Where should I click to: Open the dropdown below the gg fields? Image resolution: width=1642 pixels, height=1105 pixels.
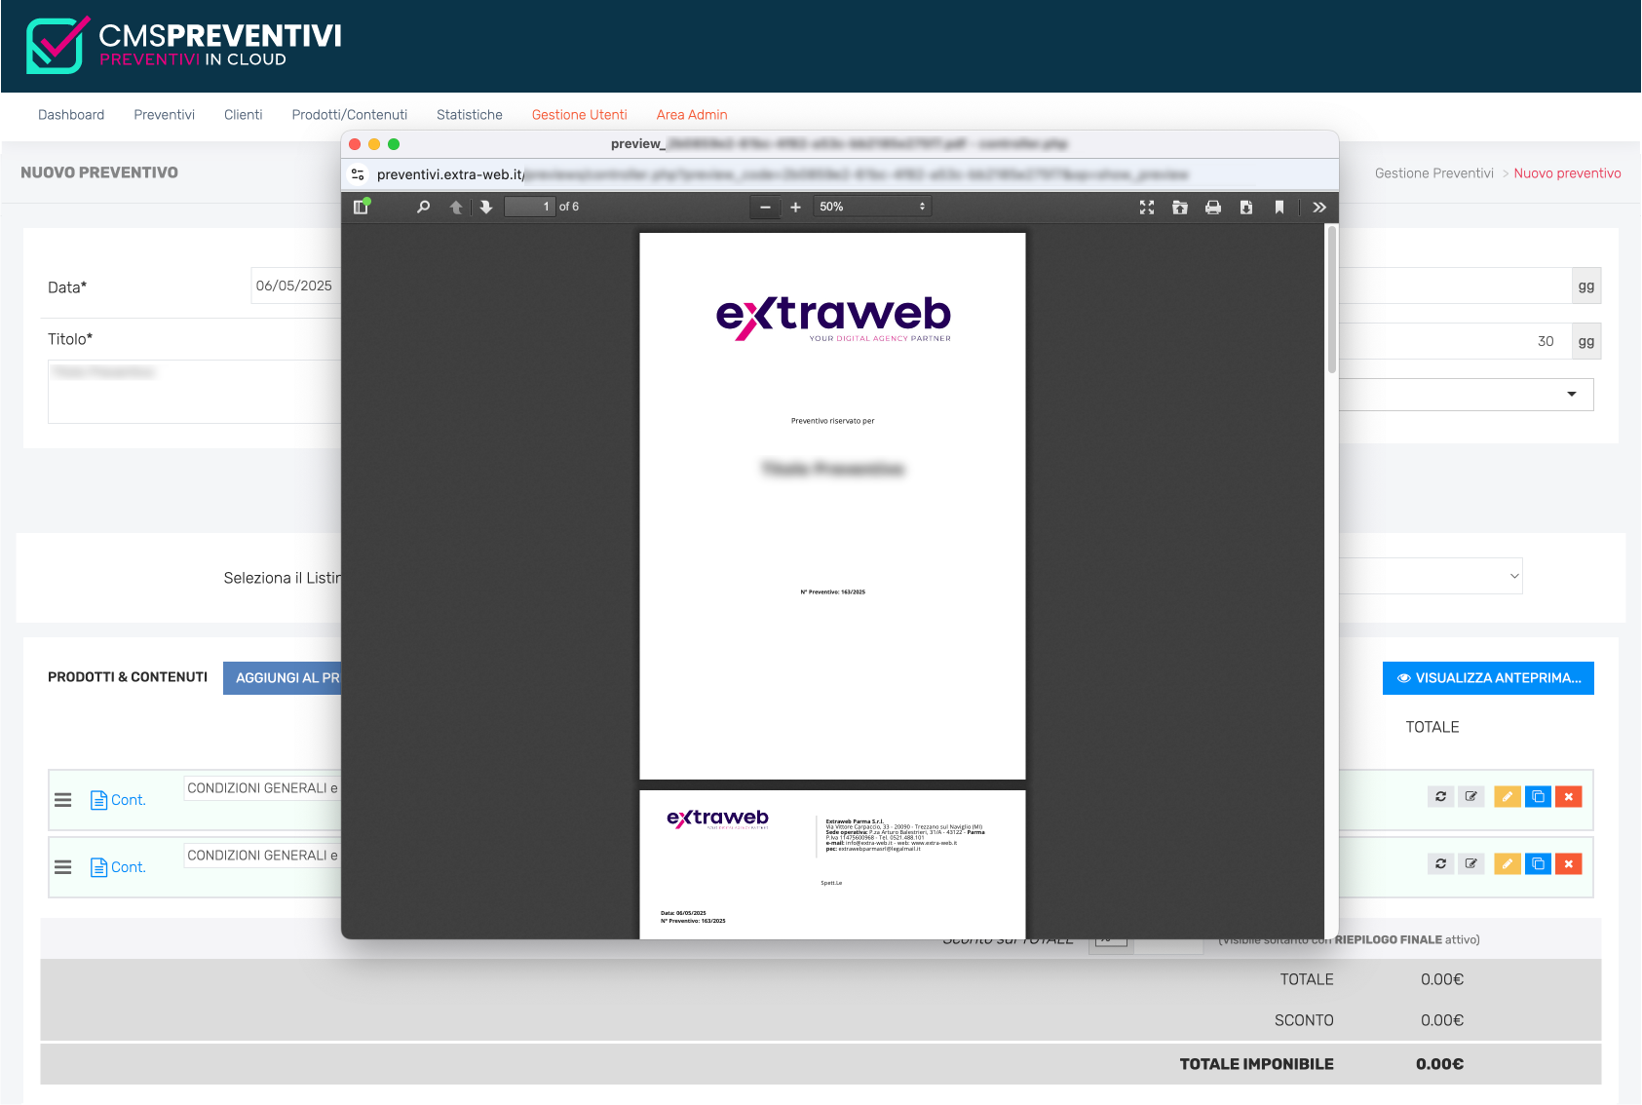click(1466, 395)
